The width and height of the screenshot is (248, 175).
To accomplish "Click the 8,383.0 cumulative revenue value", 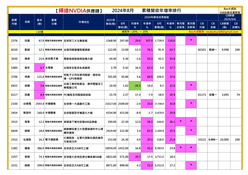I will point(159,148).
